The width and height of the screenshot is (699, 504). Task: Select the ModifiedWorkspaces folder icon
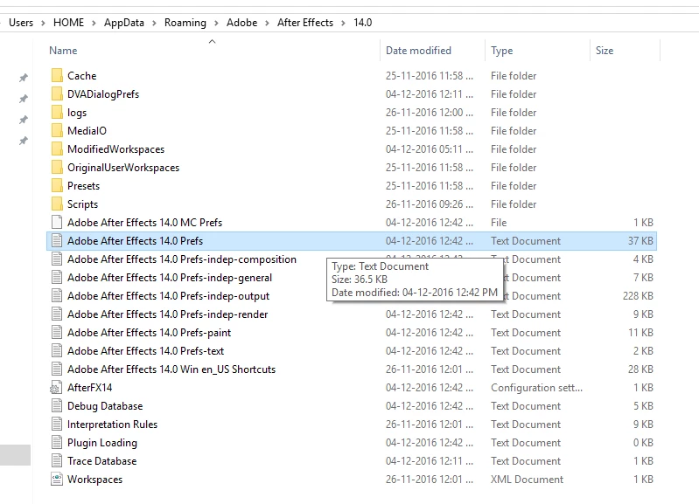click(x=57, y=149)
